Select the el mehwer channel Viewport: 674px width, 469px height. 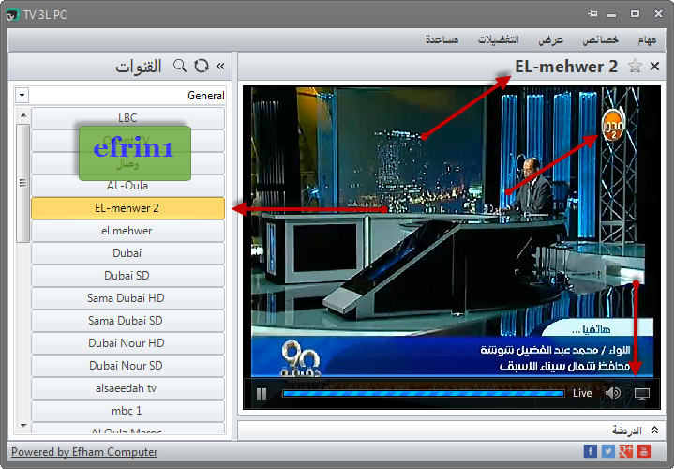coord(127,231)
